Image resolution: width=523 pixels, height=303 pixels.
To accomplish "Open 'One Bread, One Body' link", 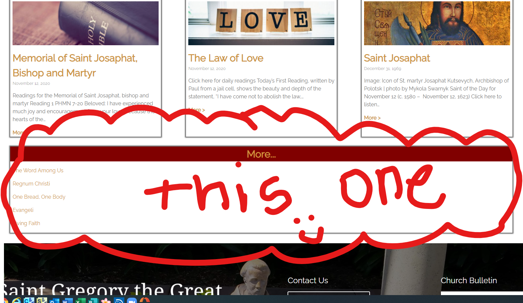I will 39,197.
